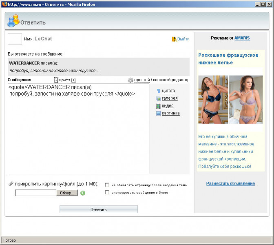Click the Firefox logo in the title bar
The height and width of the screenshot is (245, 274).
click(5, 4)
